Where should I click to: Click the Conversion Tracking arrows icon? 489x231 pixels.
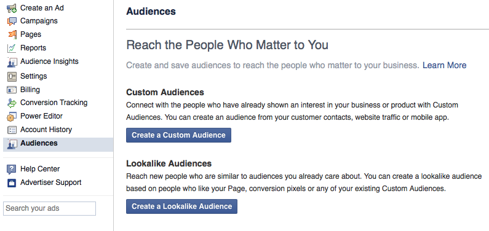[x=12, y=103]
